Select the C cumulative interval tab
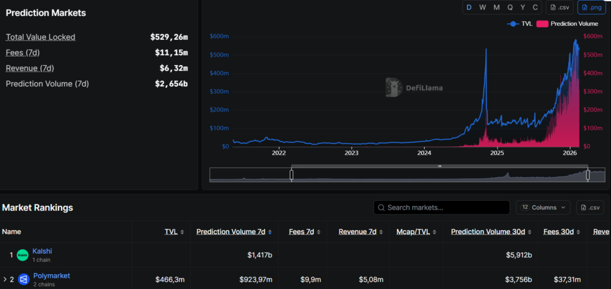This screenshot has height=289, width=611. [x=535, y=7]
